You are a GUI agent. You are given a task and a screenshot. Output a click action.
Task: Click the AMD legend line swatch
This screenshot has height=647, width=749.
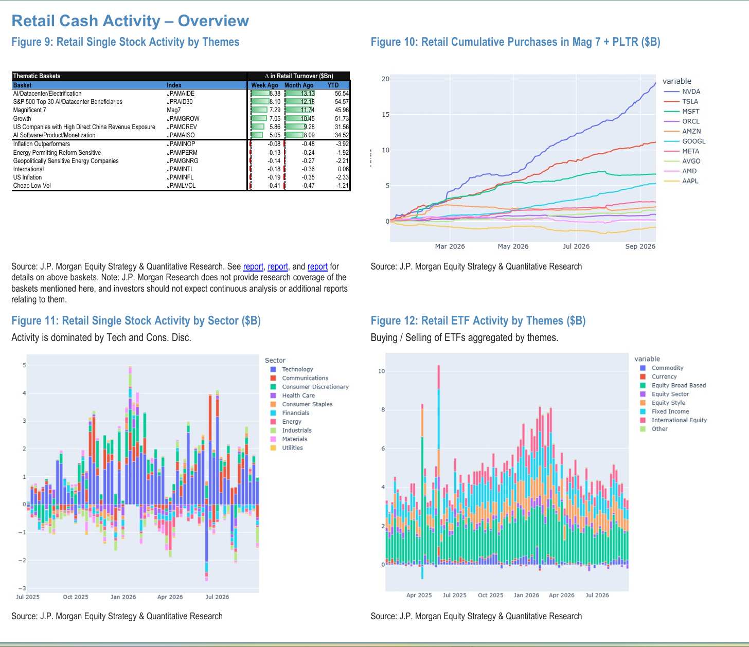(671, 171)
